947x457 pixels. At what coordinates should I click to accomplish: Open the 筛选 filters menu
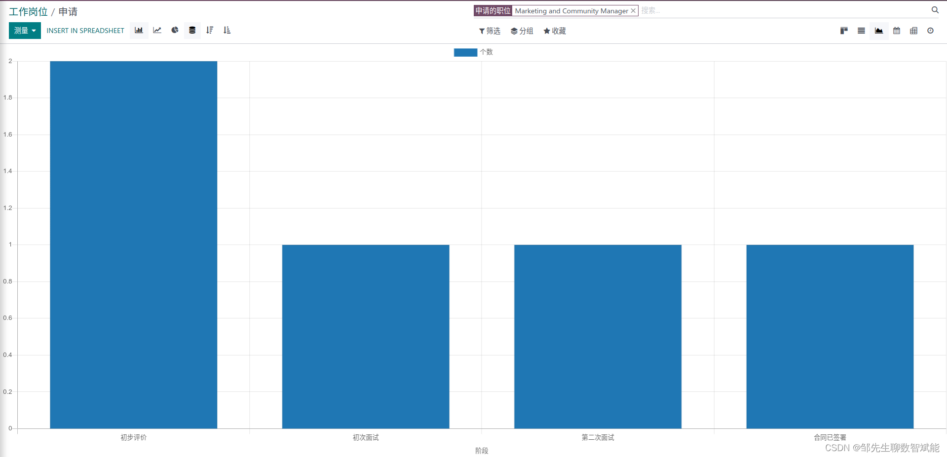[490, 31]
